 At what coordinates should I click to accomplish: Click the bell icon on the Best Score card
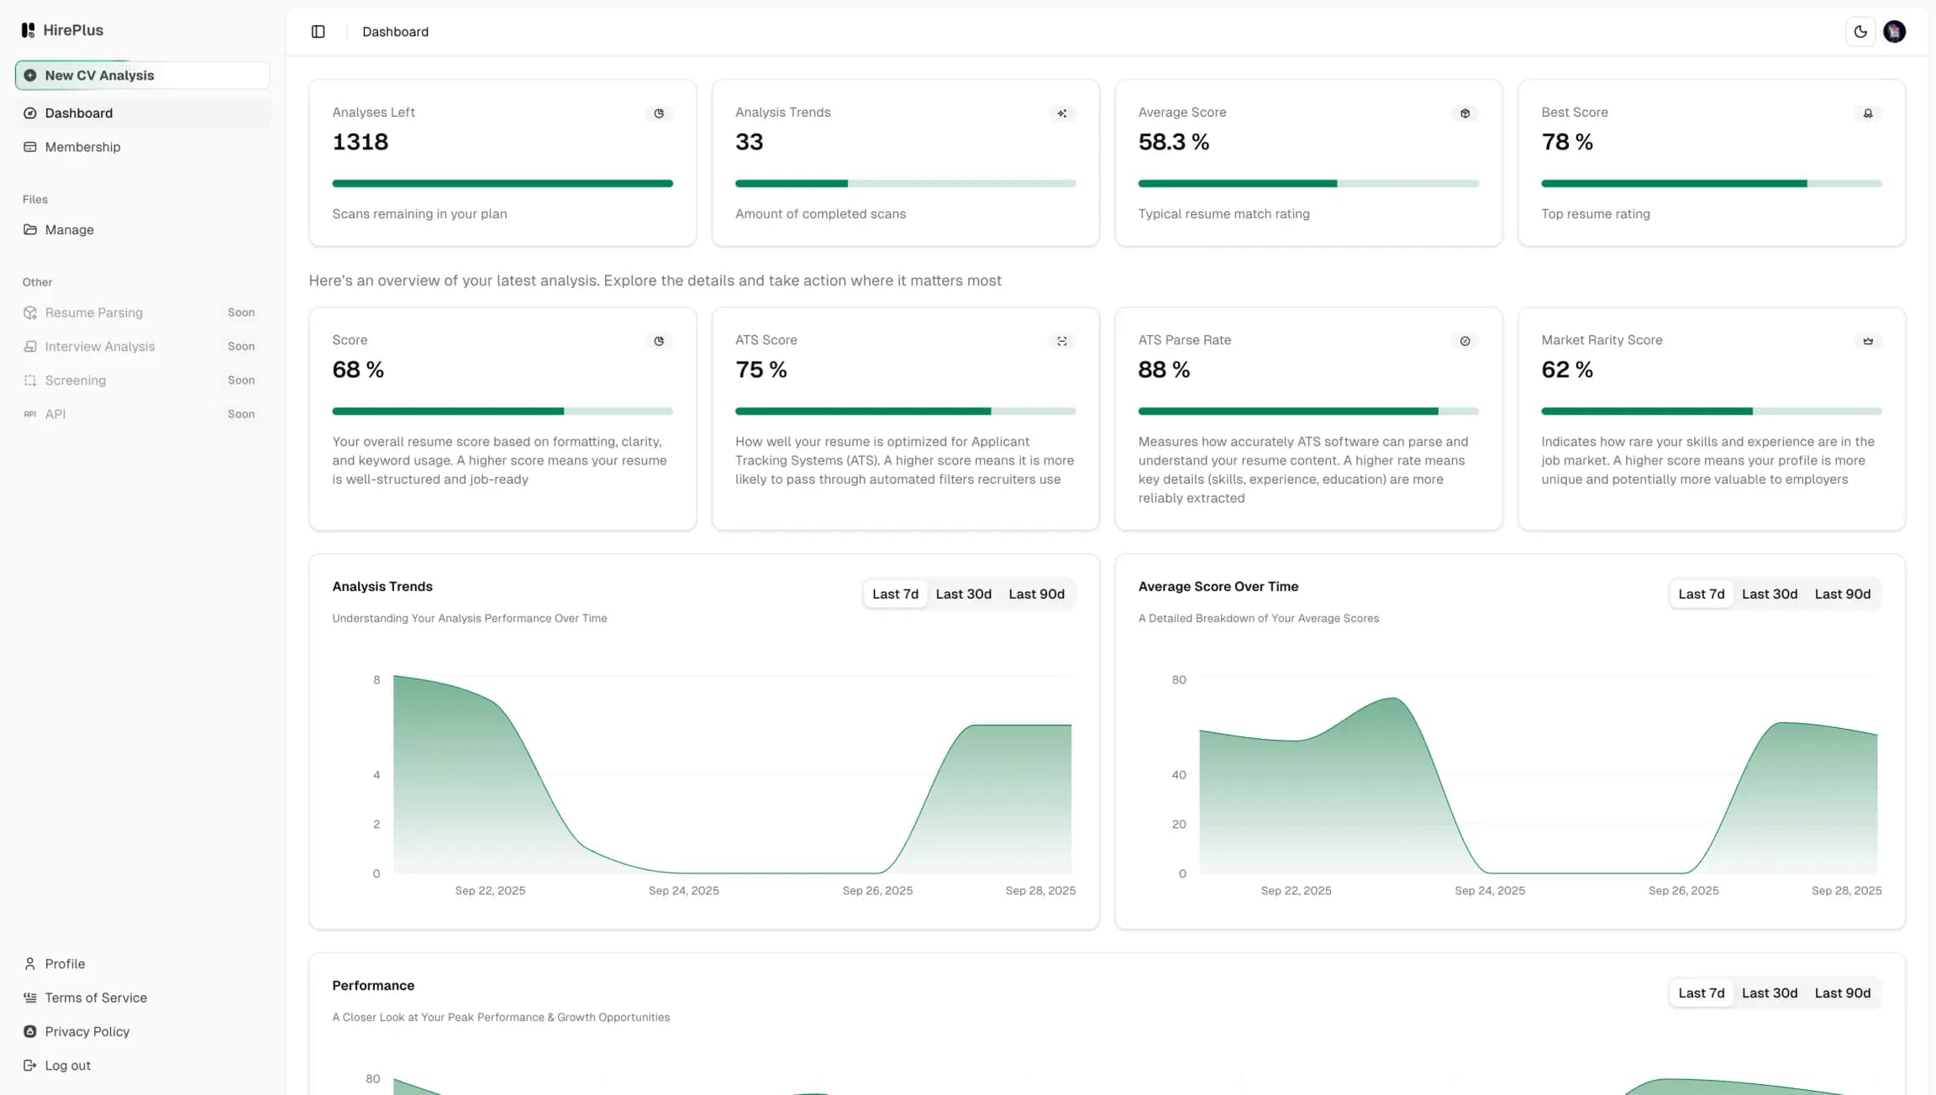coord(1867,113)
